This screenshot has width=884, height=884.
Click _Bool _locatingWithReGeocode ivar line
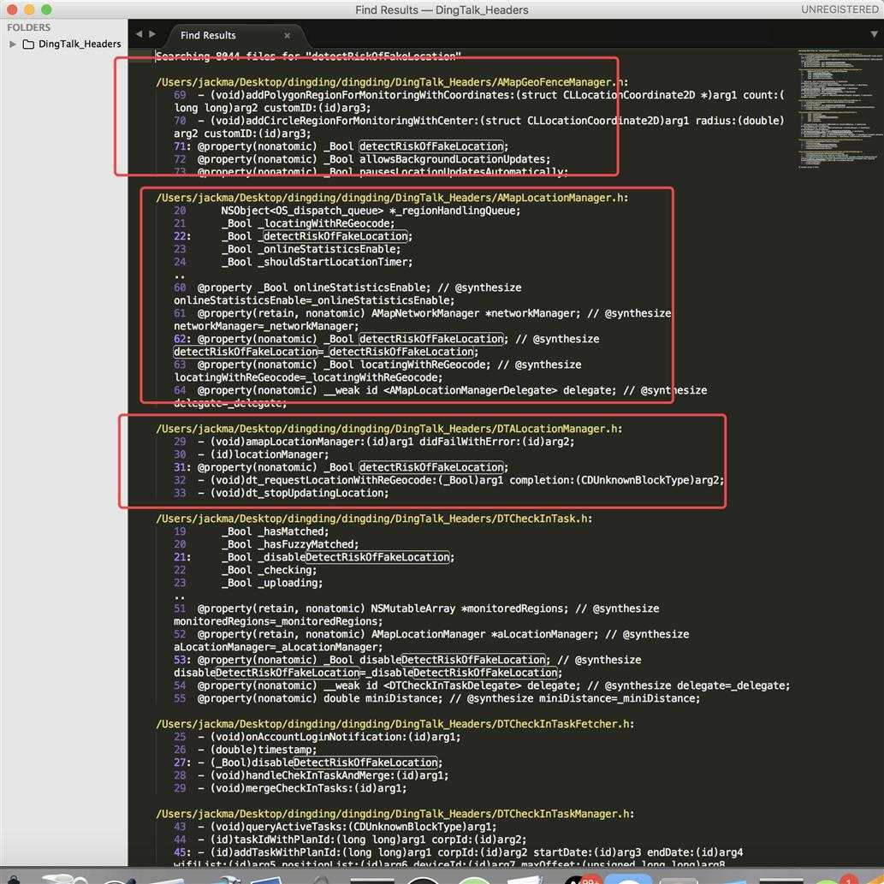point(285,224)
